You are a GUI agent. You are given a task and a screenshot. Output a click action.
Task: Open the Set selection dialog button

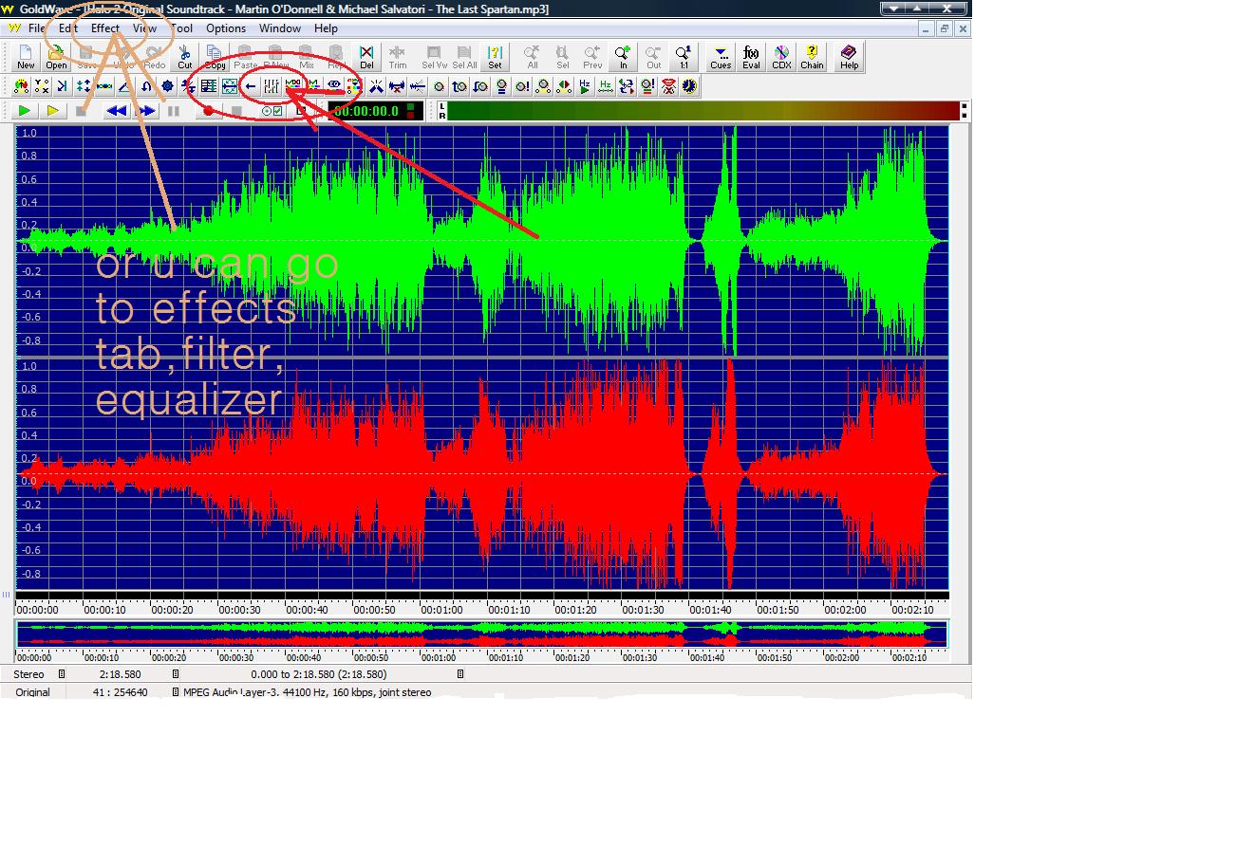coord(495,58)
